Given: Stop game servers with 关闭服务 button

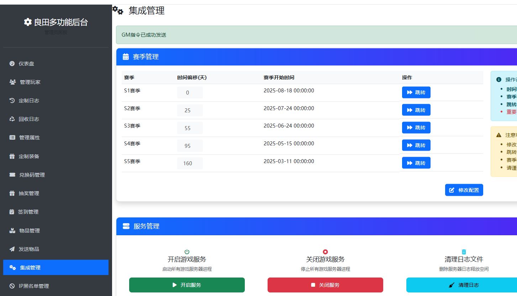Looking at the screenshot, I should click(x=325, y=285).
